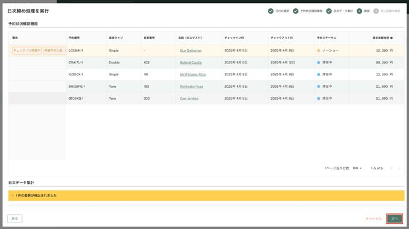Image resolution: width=409 pixels, height=229 pixels.
Task: Open guest link Dun Gallagher
Action: pyautogui.click(x=191, y=50)
